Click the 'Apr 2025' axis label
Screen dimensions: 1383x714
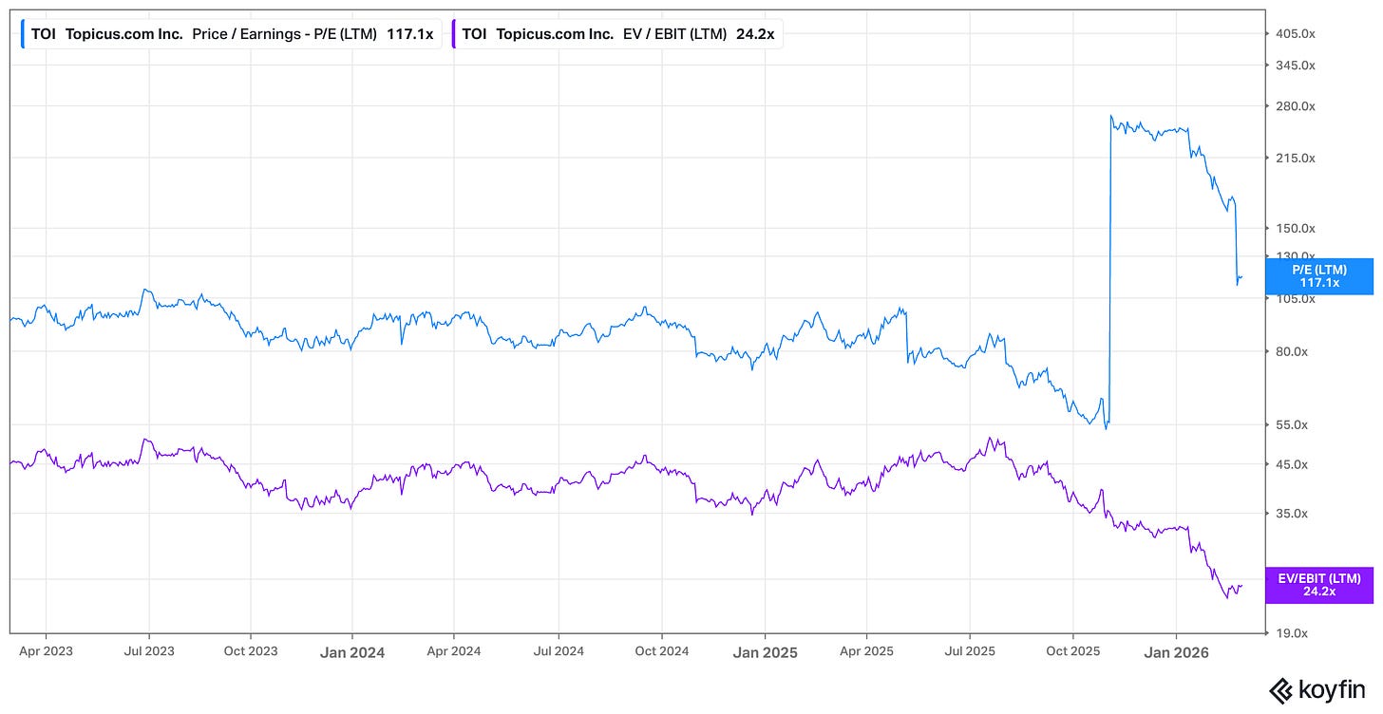point(866,651)
